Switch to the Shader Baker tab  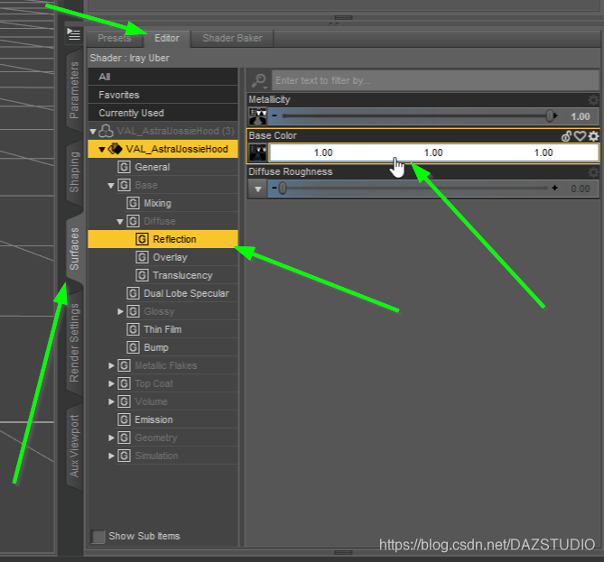pyautogui.click(x=232, y=38)
